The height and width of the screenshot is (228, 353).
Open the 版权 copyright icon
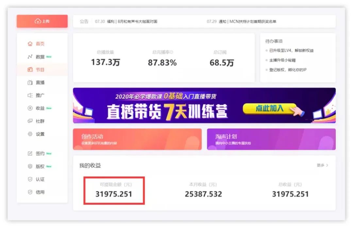30,166
